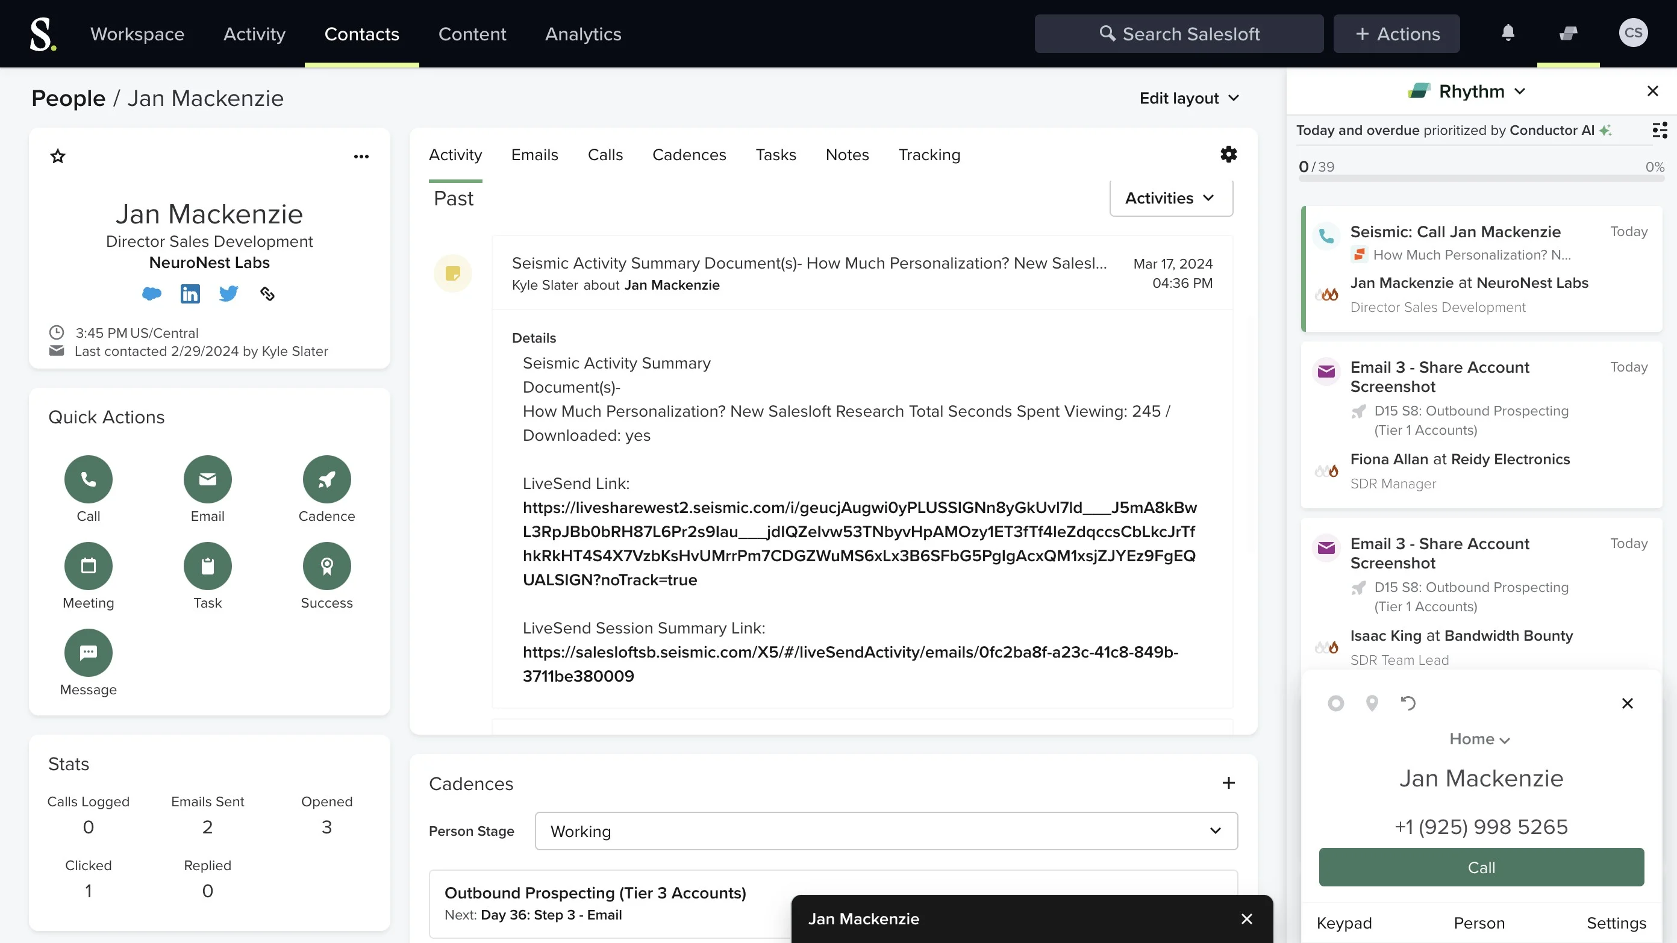This screenshot has width=1677, height=943.
Task: Click the Salesloft logo icon
Action: coord(43,34)
